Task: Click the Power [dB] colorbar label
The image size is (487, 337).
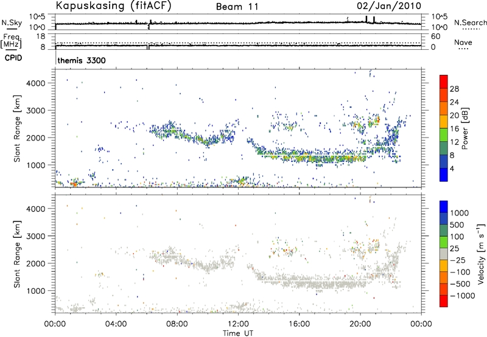Action: 464,128
